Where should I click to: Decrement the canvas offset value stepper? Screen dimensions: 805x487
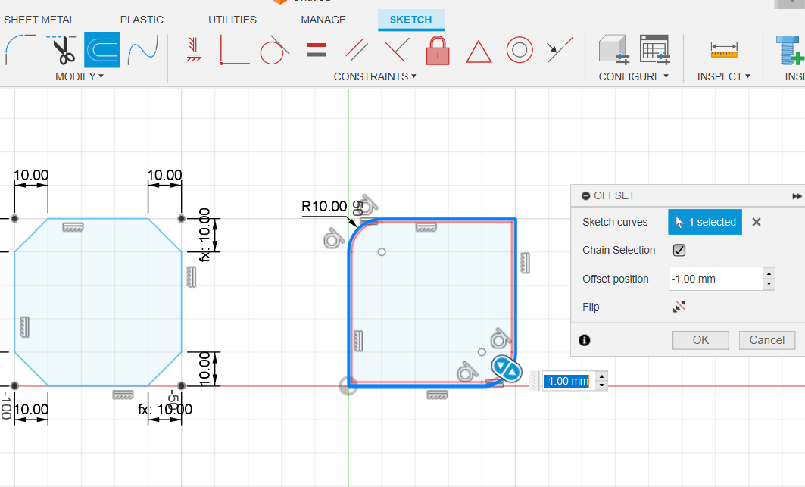click(602, 386)
